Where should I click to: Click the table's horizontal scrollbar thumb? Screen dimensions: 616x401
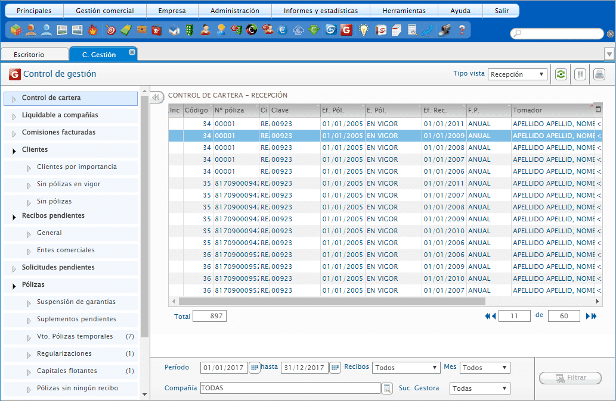(332, 302)
